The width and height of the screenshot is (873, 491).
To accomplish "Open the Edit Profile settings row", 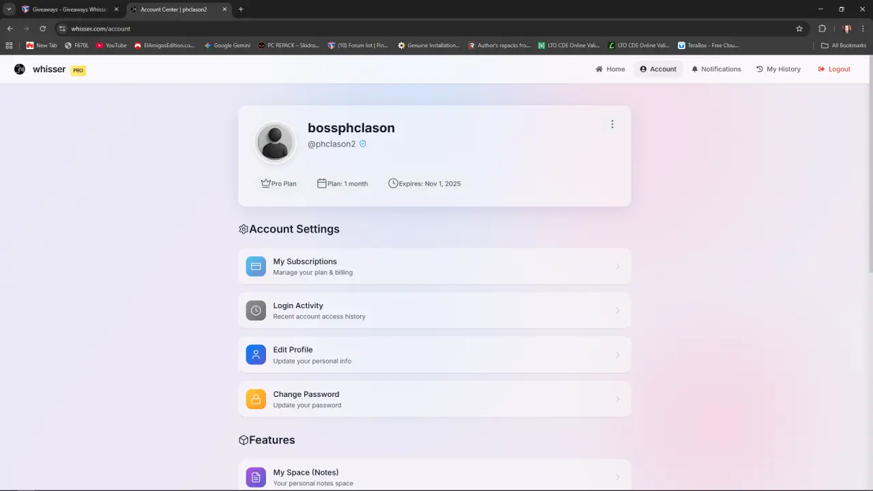I will click(434, 355).
